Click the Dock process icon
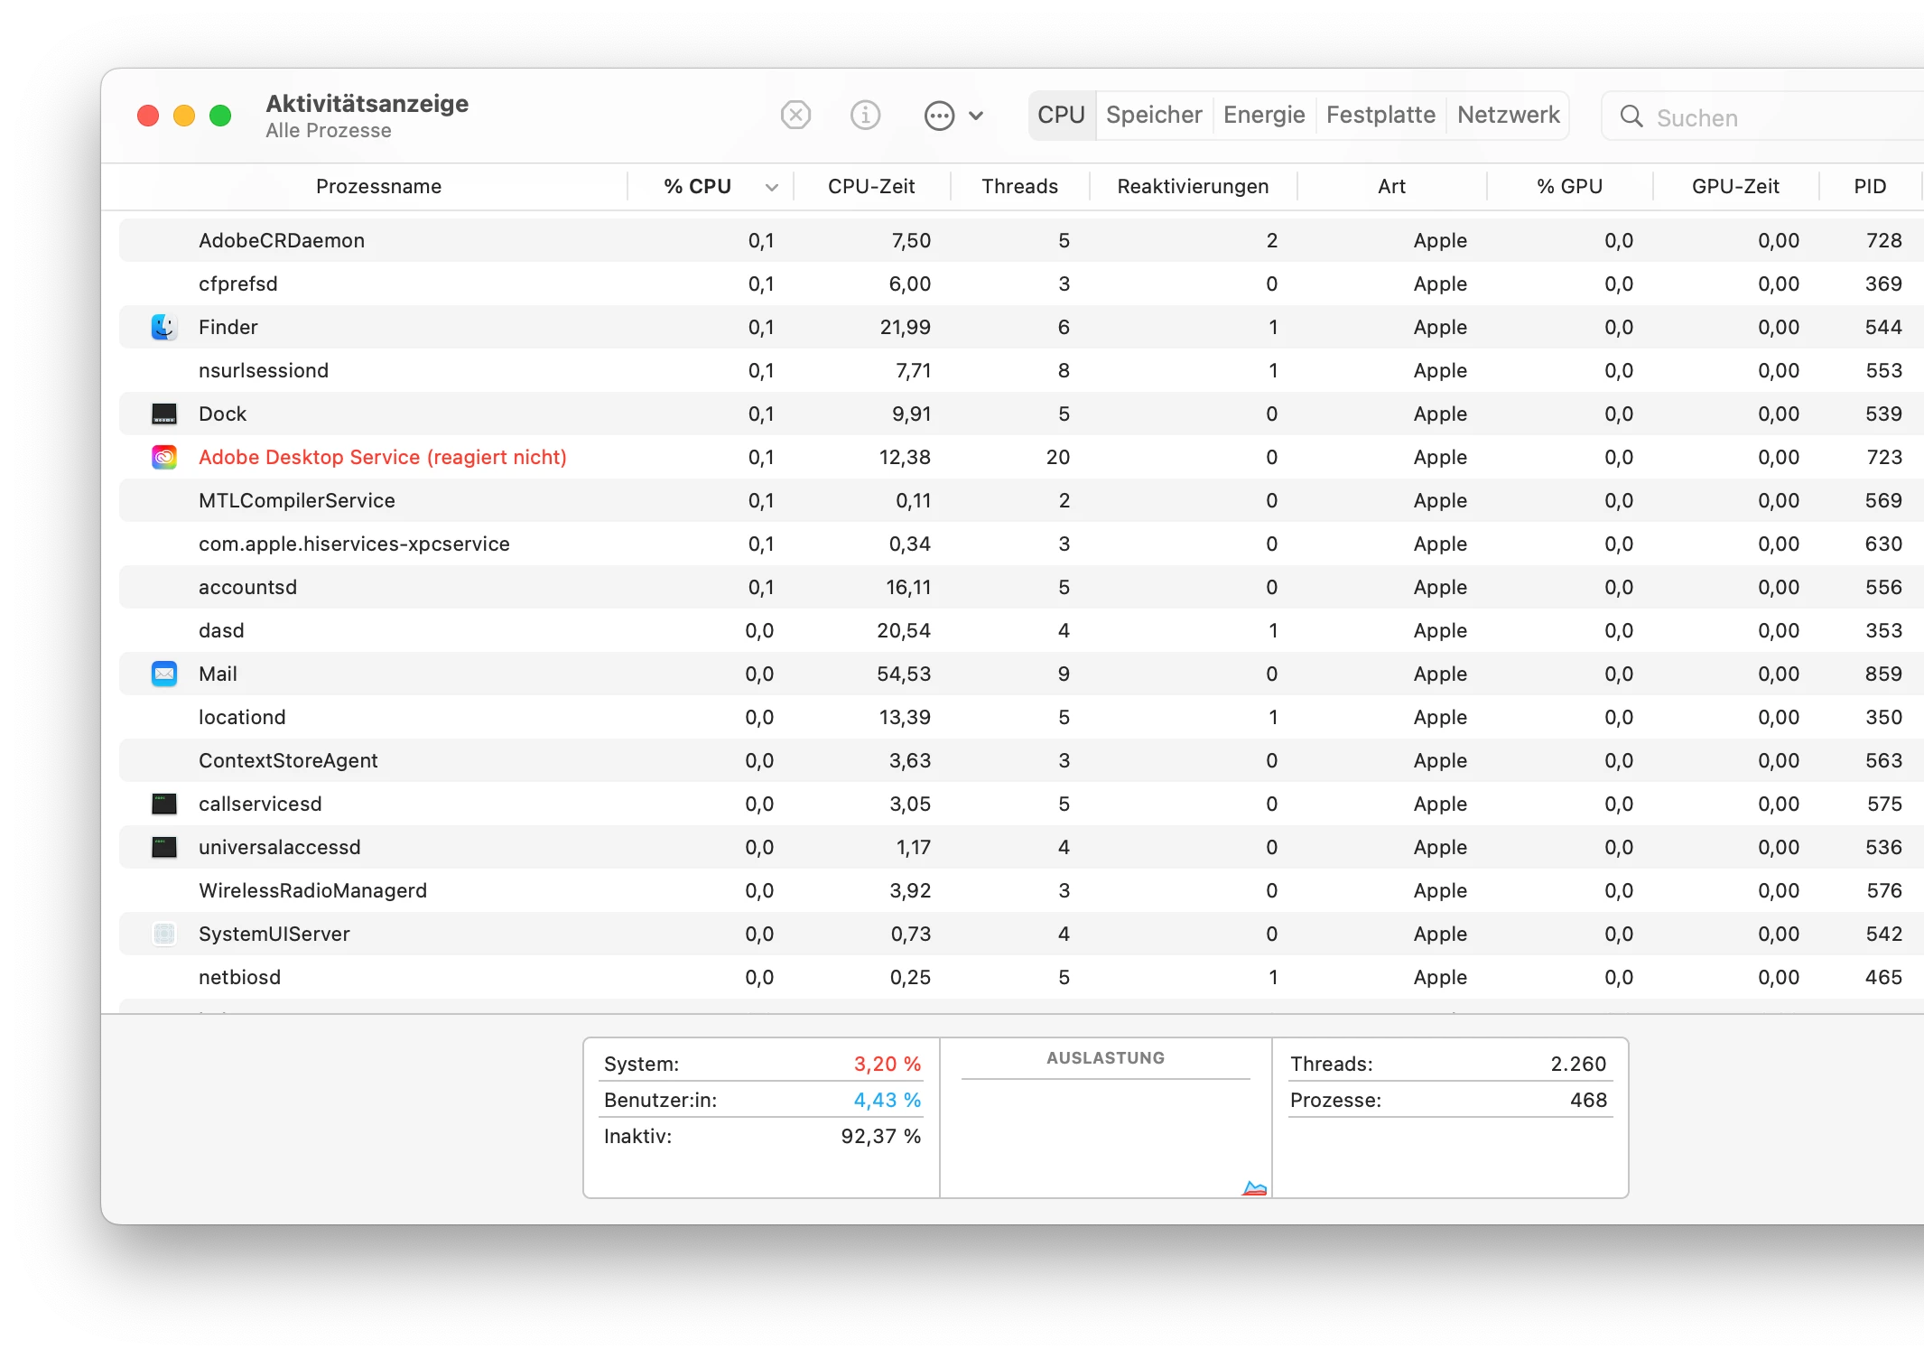The height and width of the screenshot is (1358, 1924). (x=163, y=414)
